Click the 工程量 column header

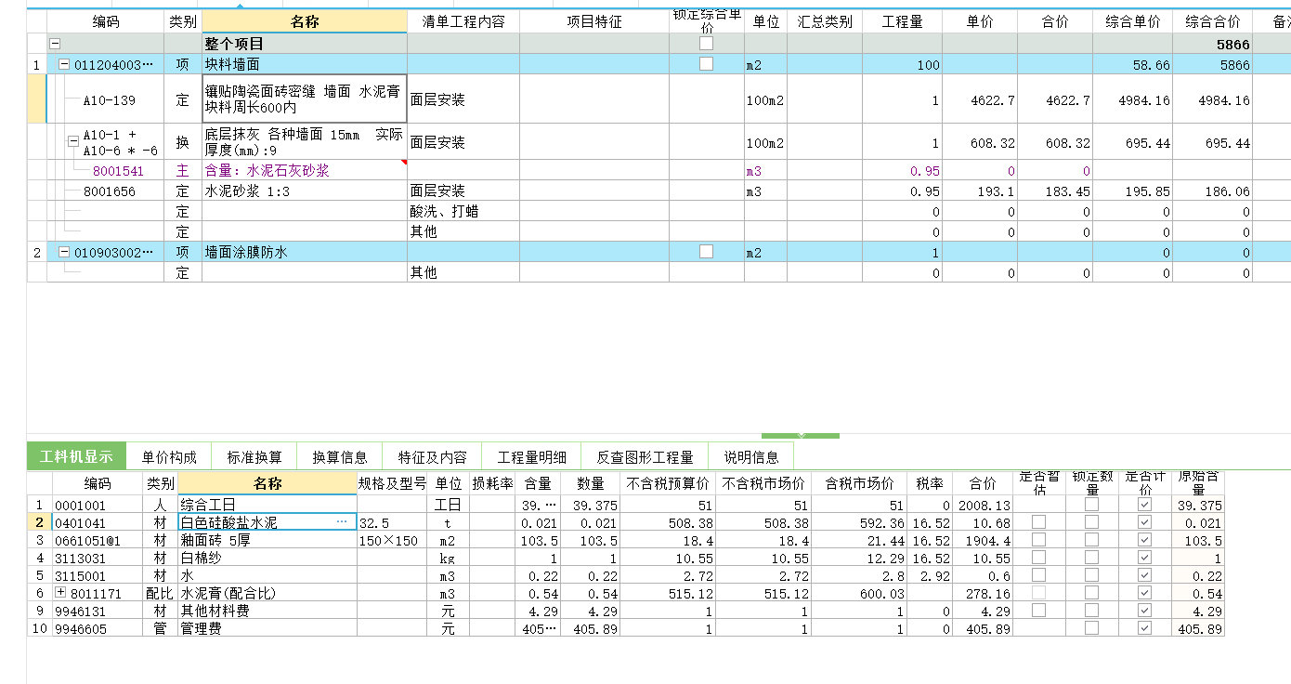click(x=902, y=21)
